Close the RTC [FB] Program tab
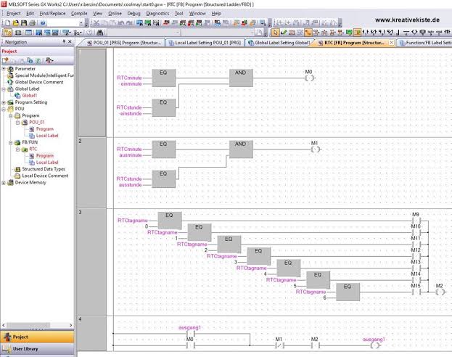 click(x=391, y=42)
